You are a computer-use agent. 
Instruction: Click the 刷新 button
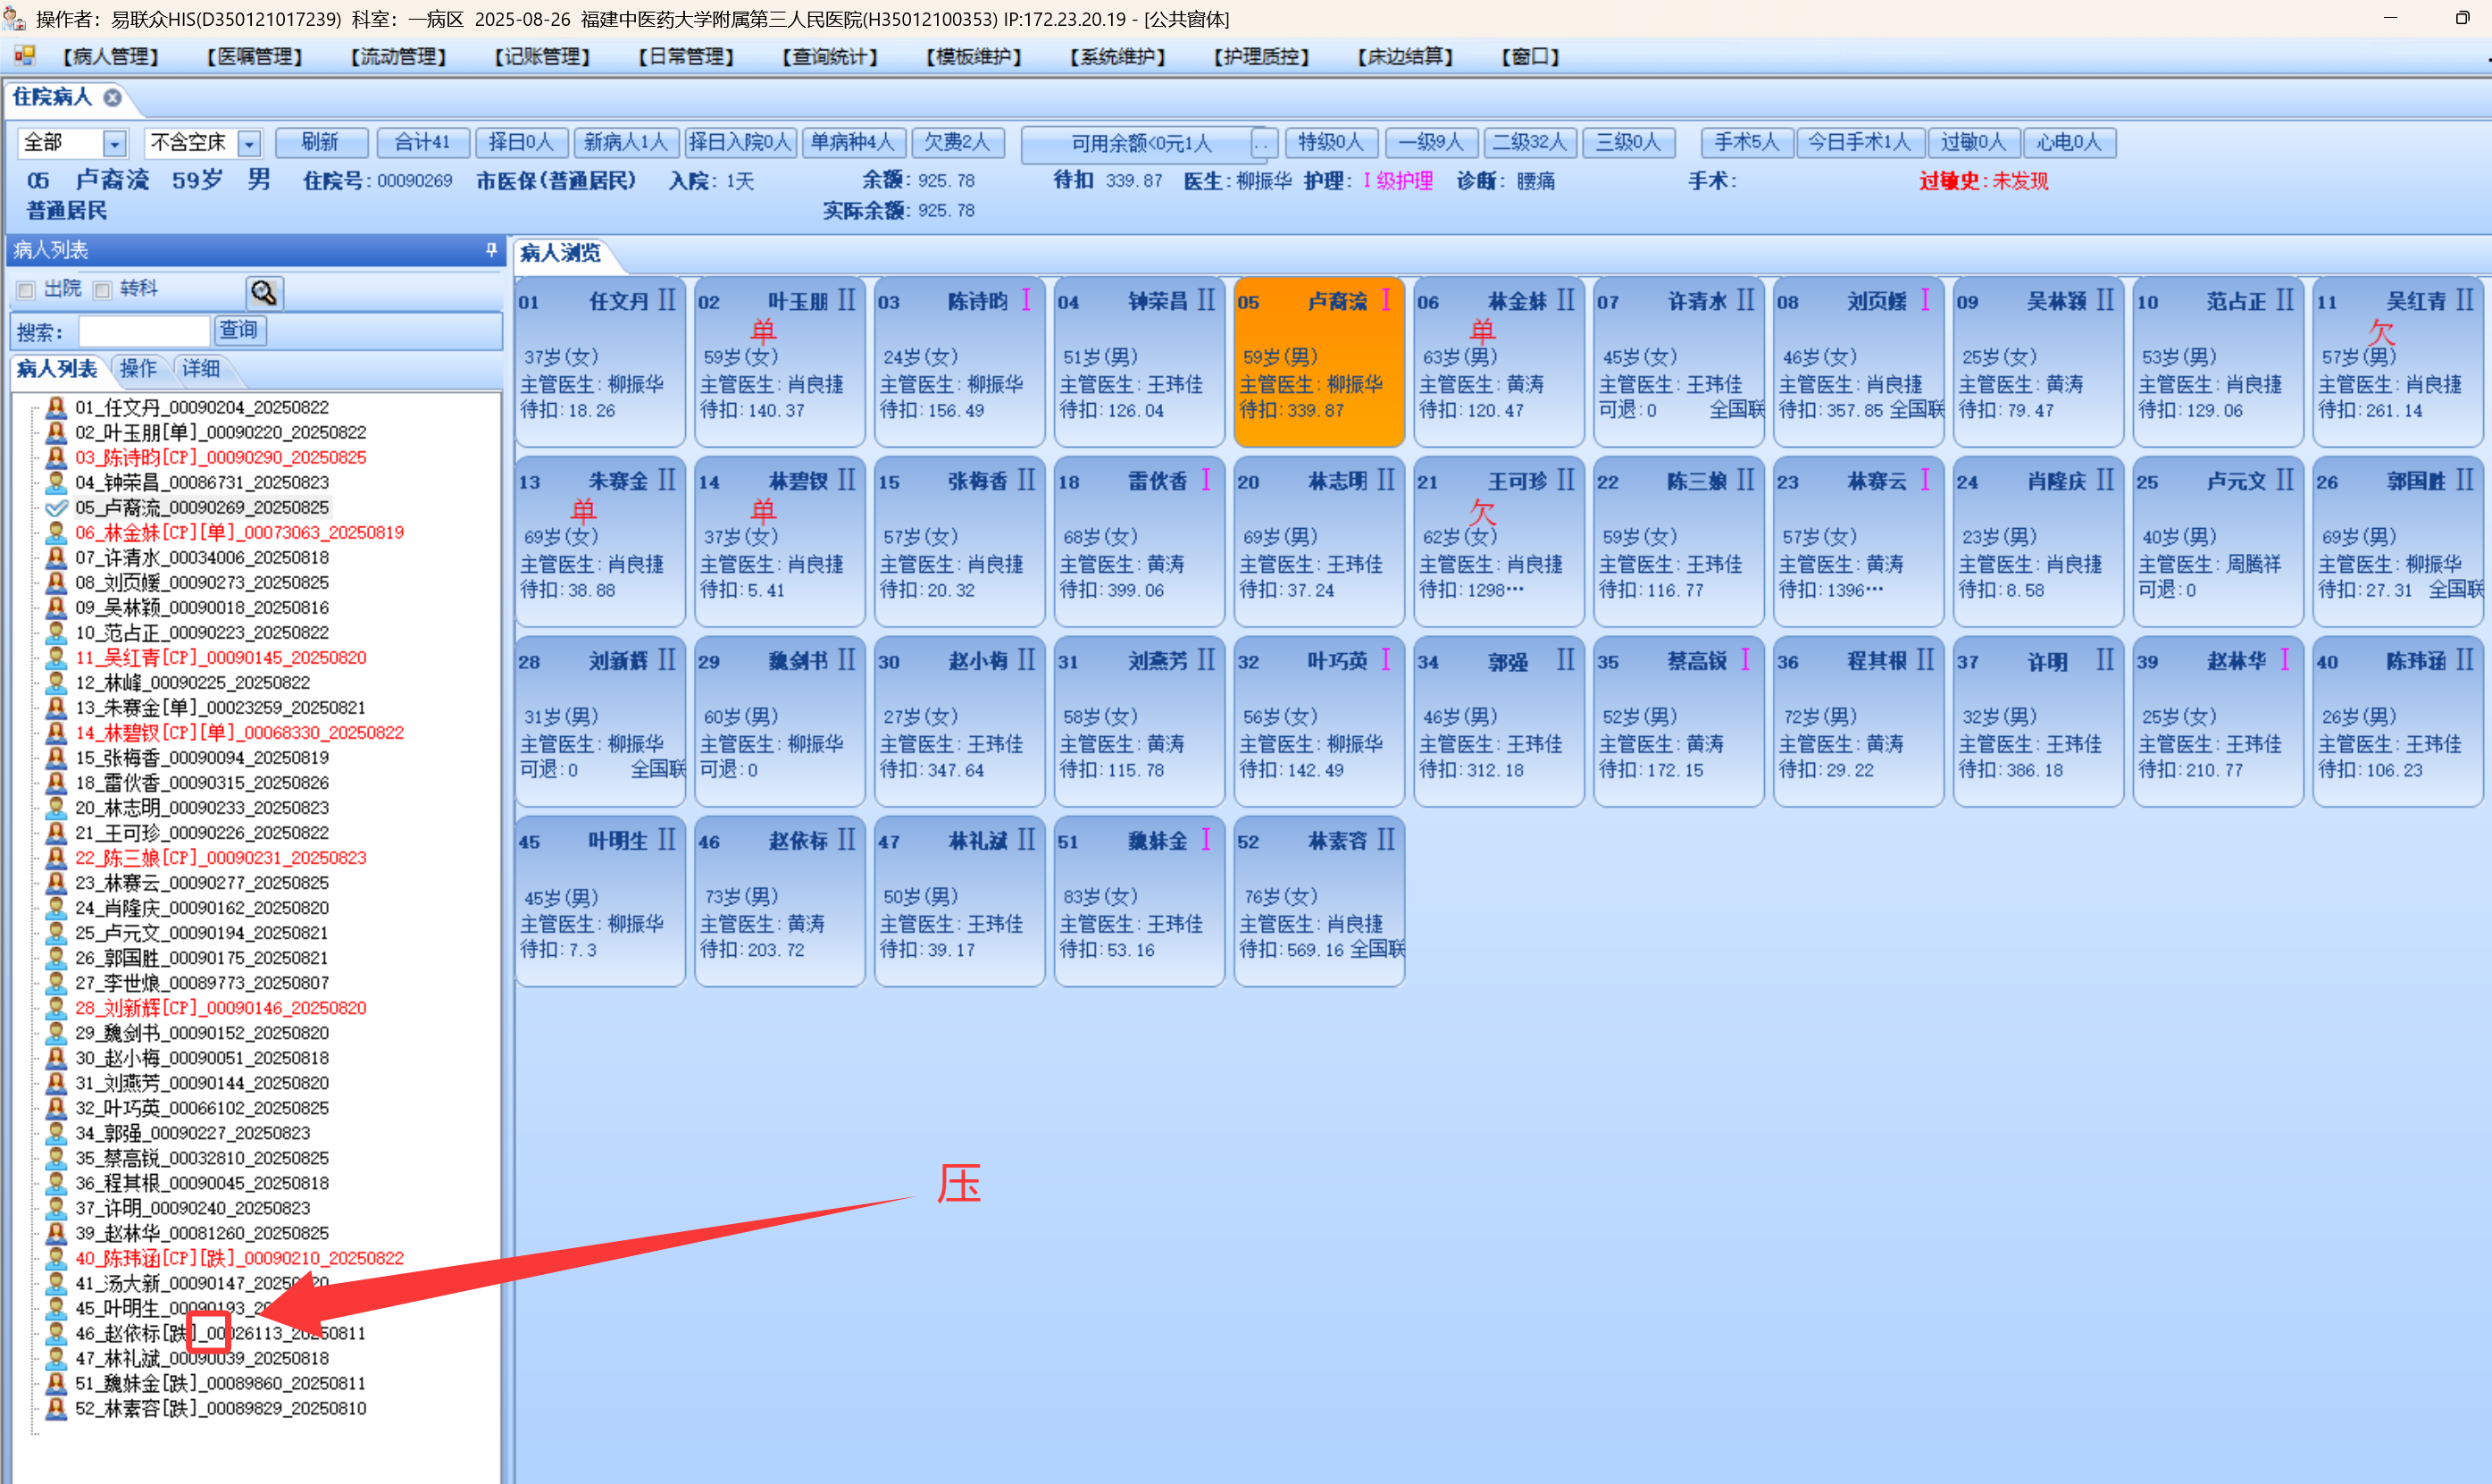click(320, 143)
